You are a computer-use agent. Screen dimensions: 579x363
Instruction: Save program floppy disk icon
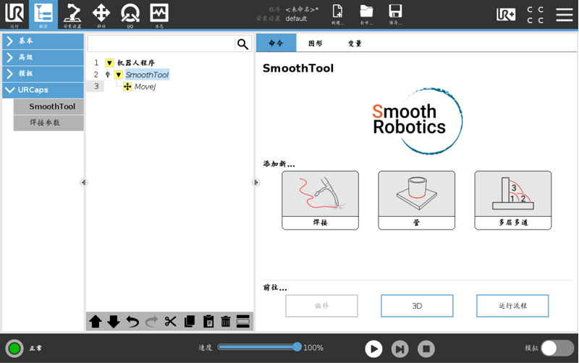pyautogui.click(x=395, y=14)
